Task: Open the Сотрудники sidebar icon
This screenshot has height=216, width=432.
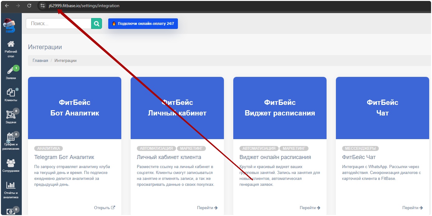Action: 11,163
